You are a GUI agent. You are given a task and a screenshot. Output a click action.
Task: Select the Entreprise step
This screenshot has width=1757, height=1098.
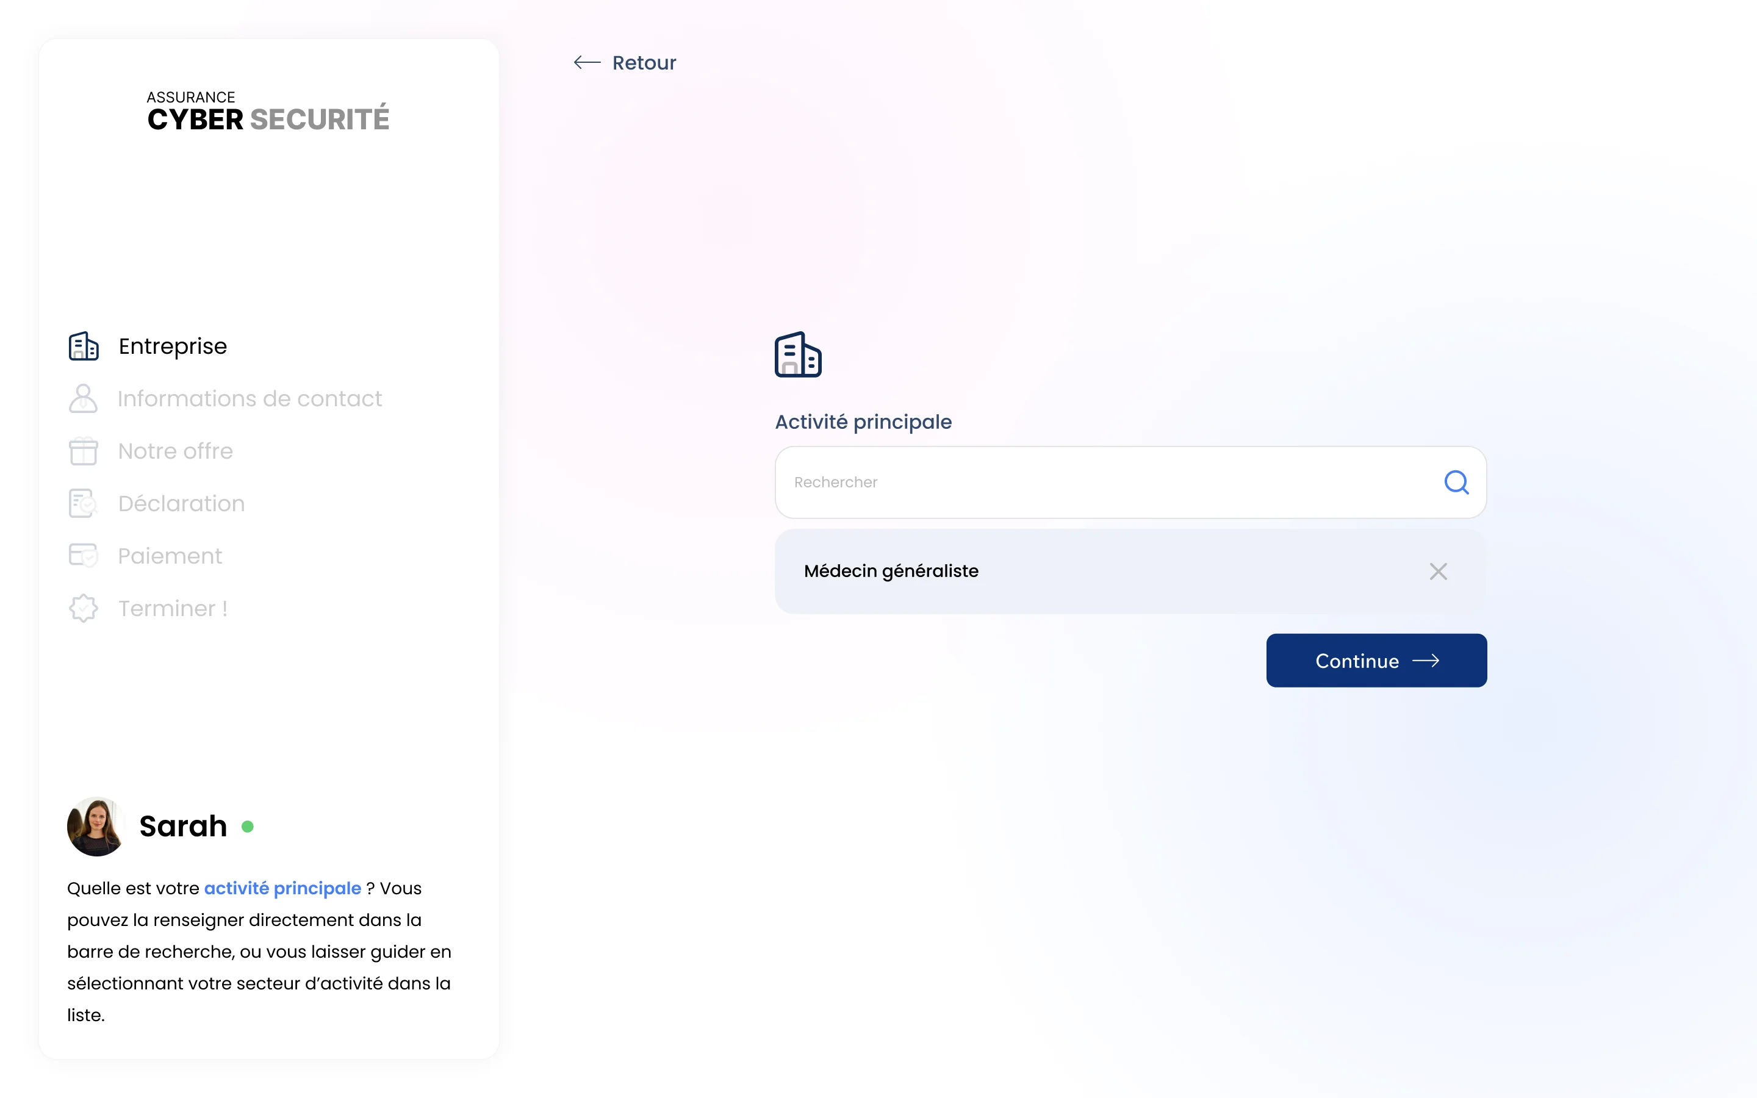pyautogui.click(x=172, y=346)
